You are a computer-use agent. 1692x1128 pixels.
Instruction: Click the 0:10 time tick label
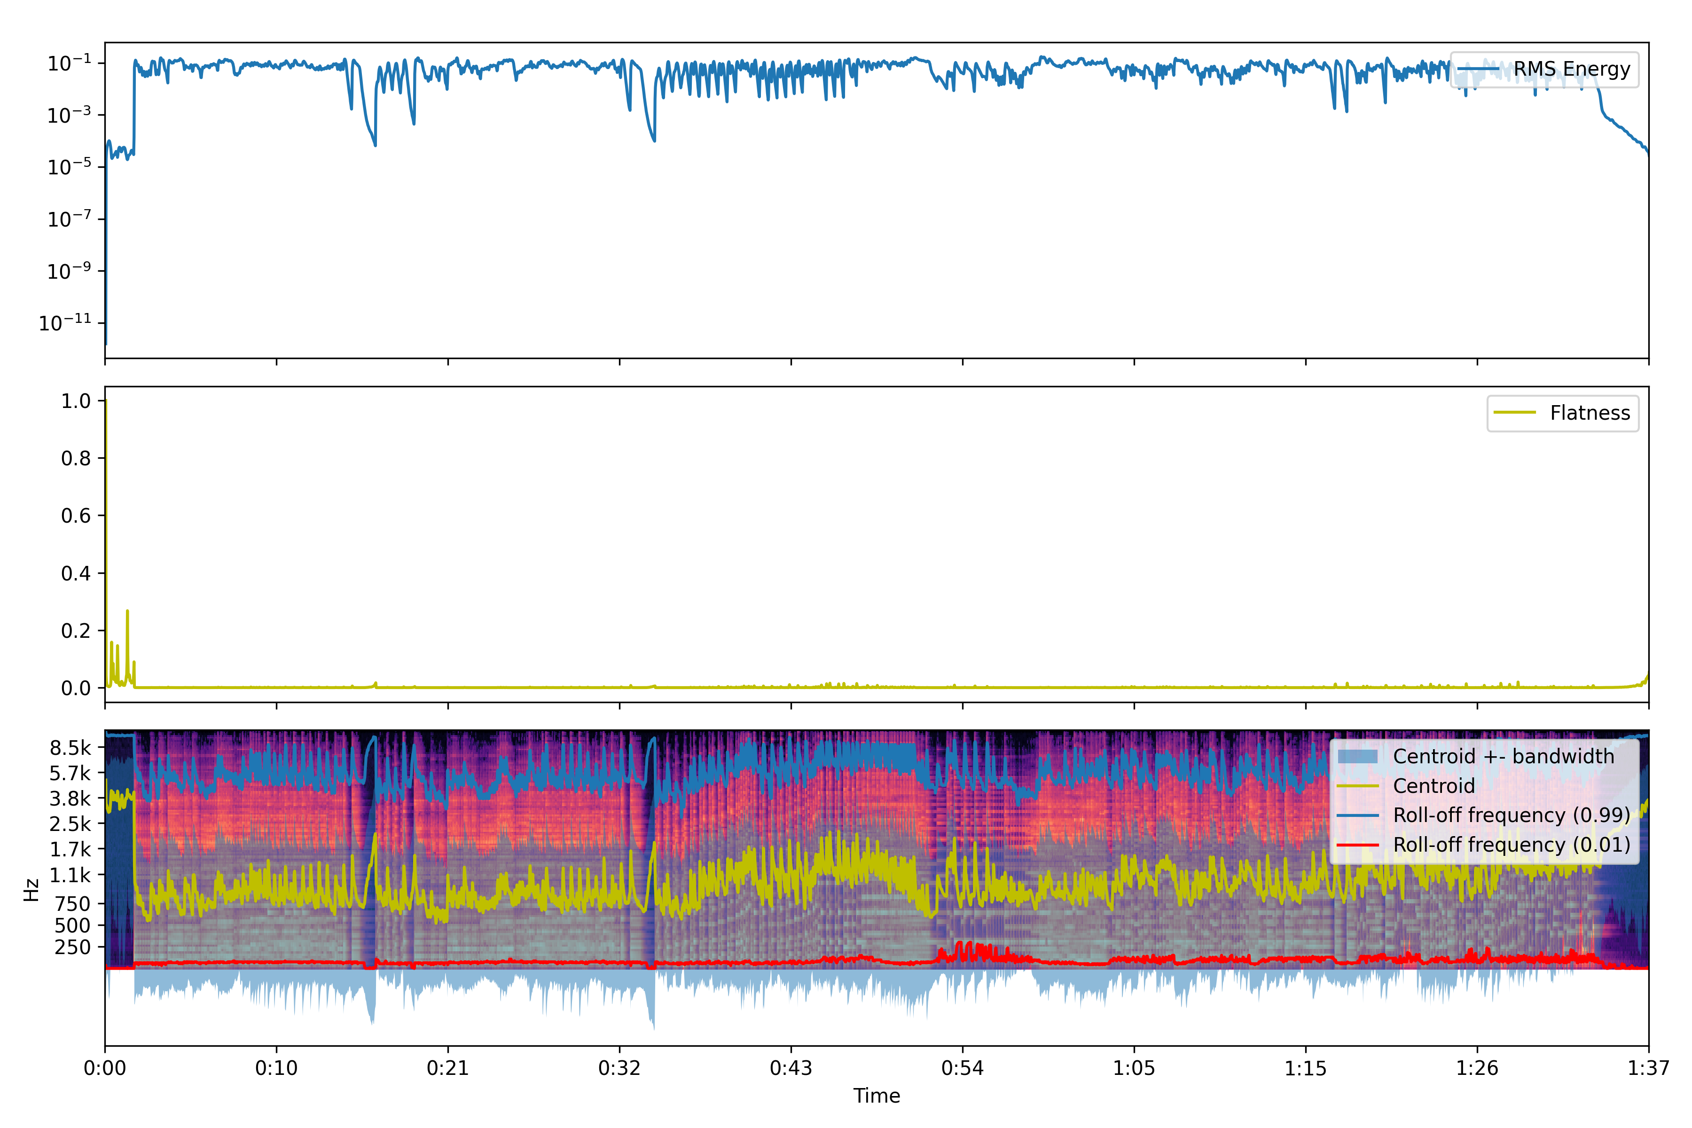[276, 1067]
